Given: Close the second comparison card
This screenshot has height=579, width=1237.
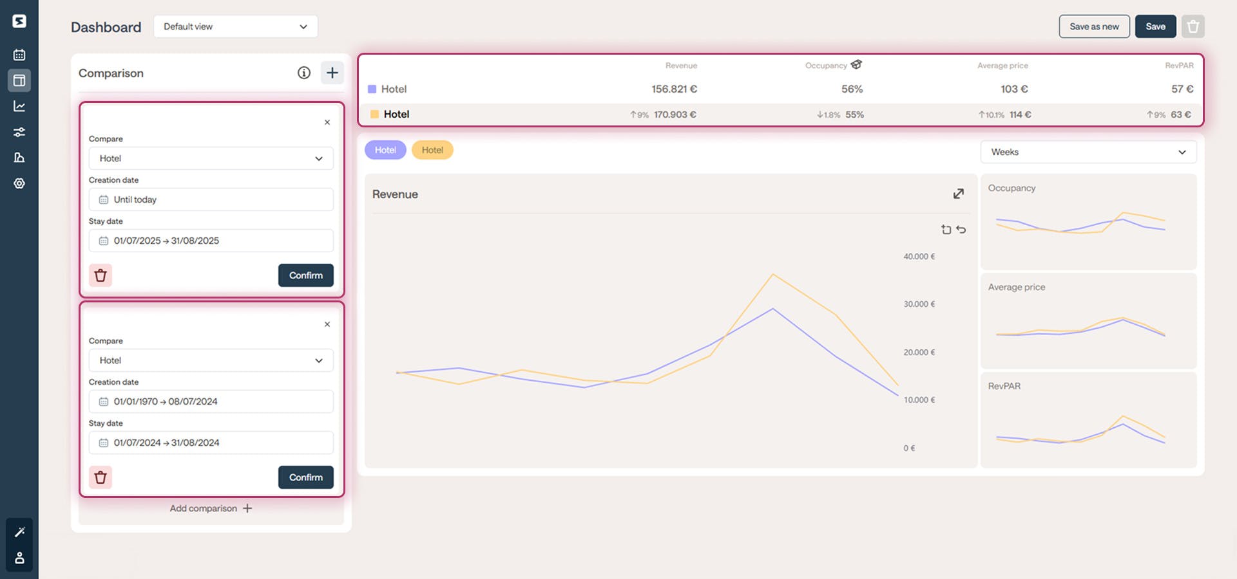Looking at the screenshot, I should [x=327, y=324].
